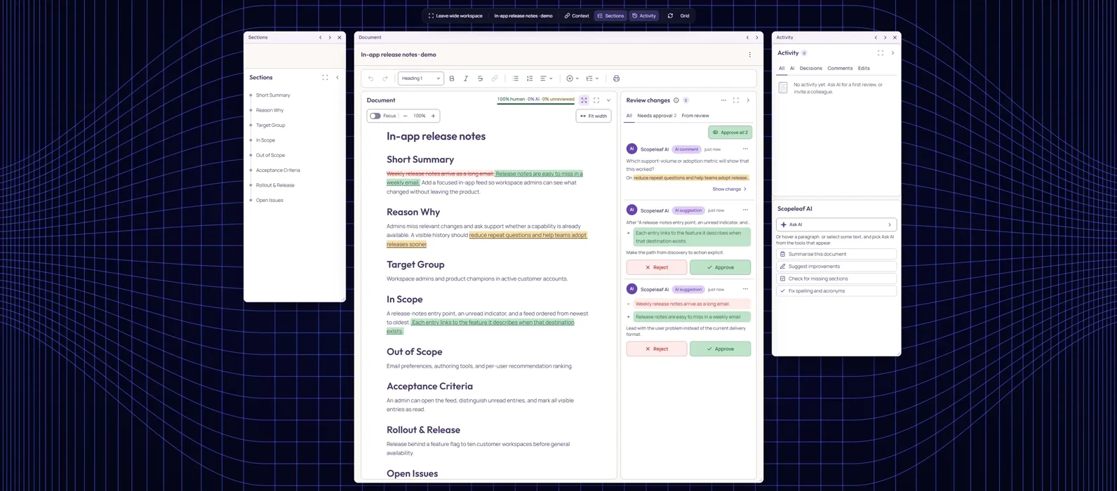Collapse the Activity panel chevron
Viewport: 1117px width, 491px height.
point(892,53)
